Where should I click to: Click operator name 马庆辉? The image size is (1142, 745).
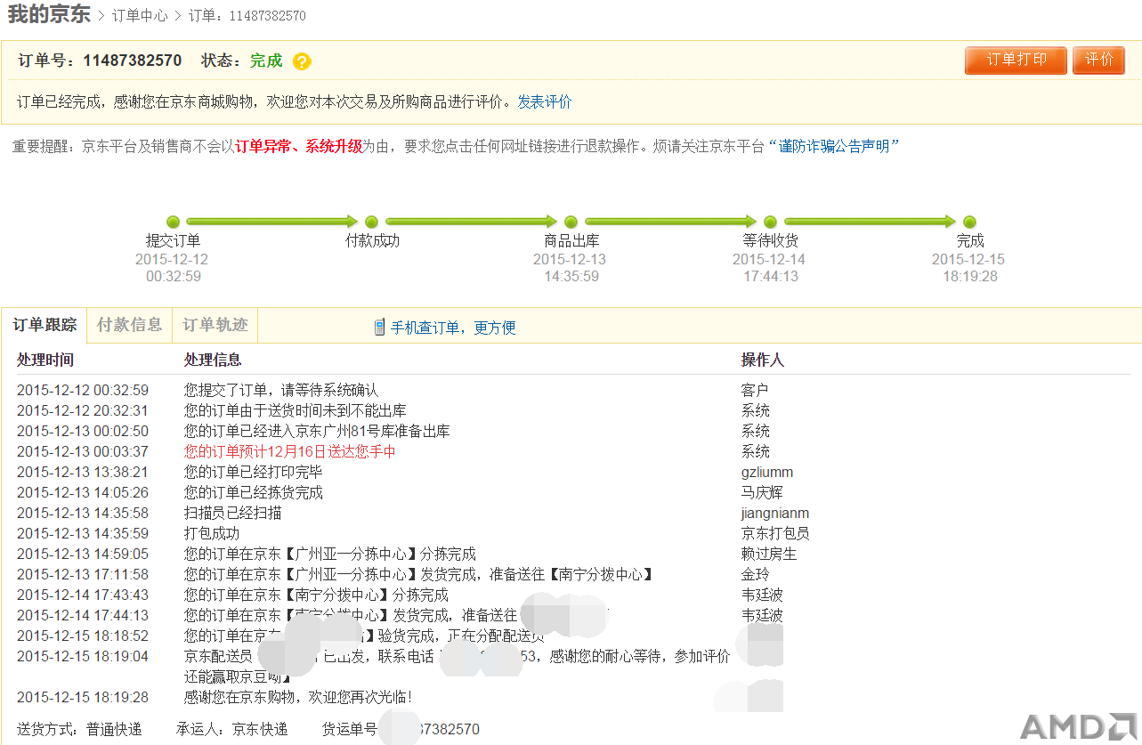(763, 492)
